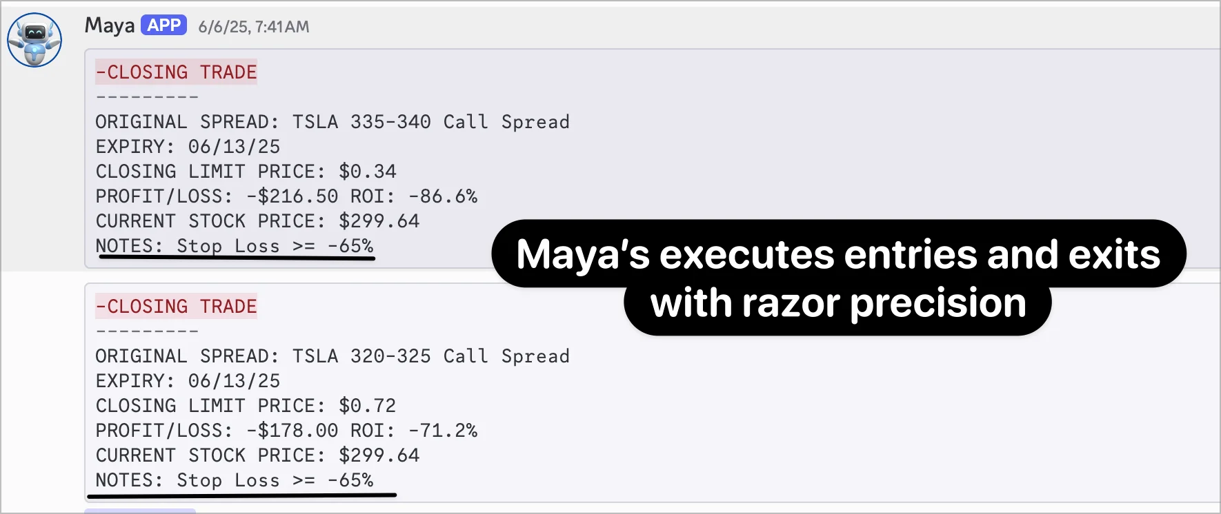Select the TSLA 320-325 Call Spread line

(x=331, y=356)
